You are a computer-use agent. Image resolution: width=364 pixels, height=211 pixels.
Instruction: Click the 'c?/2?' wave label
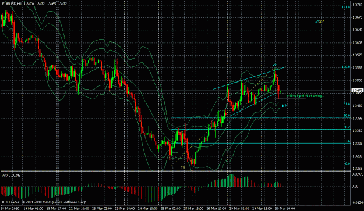(319, 22)
